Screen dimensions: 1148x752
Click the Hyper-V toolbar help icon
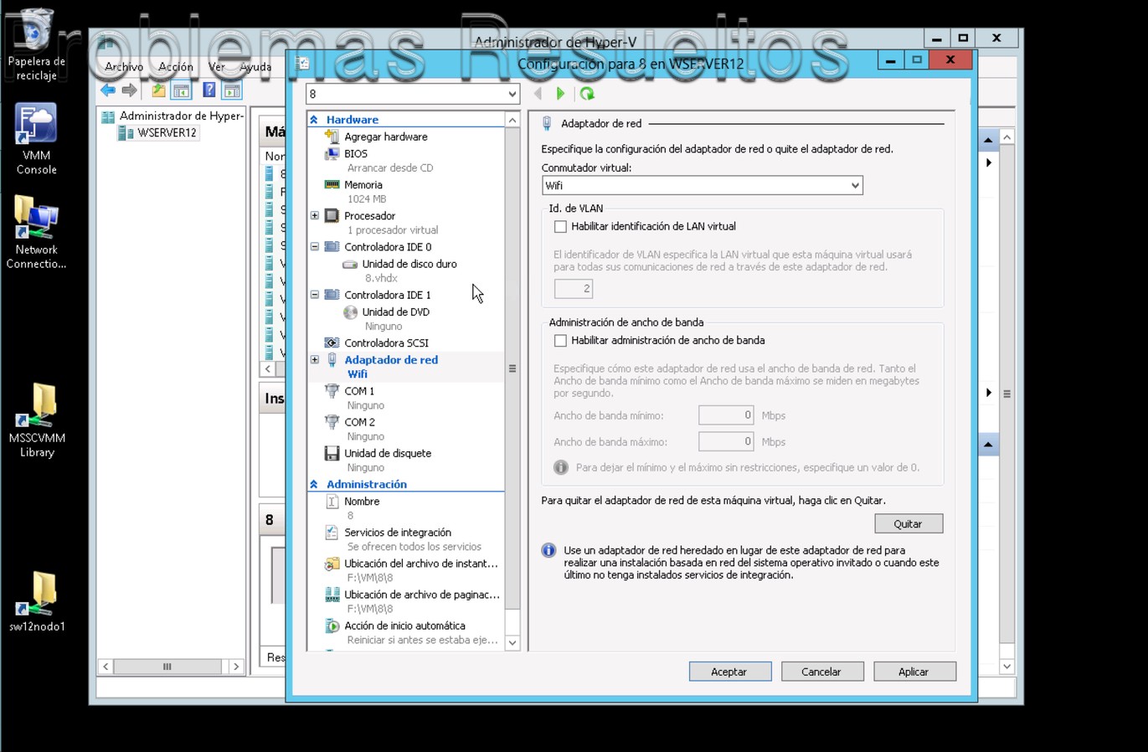coord(208,90)
